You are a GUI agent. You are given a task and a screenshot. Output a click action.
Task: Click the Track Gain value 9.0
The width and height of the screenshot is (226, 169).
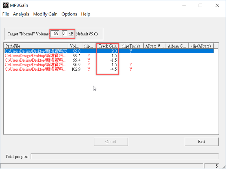coord(114,51)
